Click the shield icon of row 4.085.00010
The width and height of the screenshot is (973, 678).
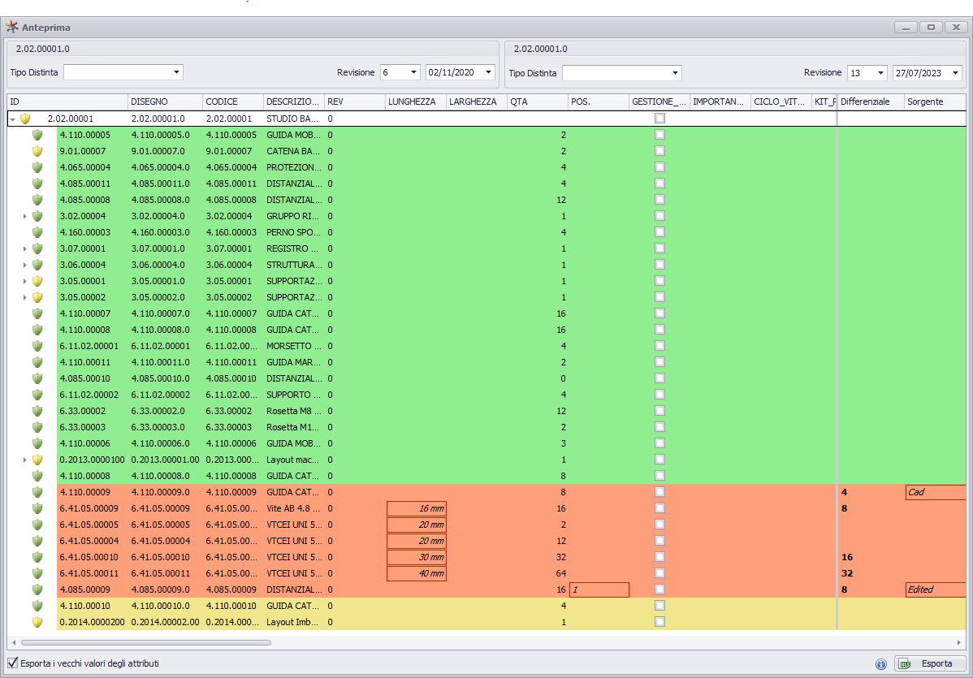[37, 378]
